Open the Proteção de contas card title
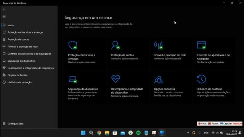The image size is (244, 137). click(x=122, y=55)
